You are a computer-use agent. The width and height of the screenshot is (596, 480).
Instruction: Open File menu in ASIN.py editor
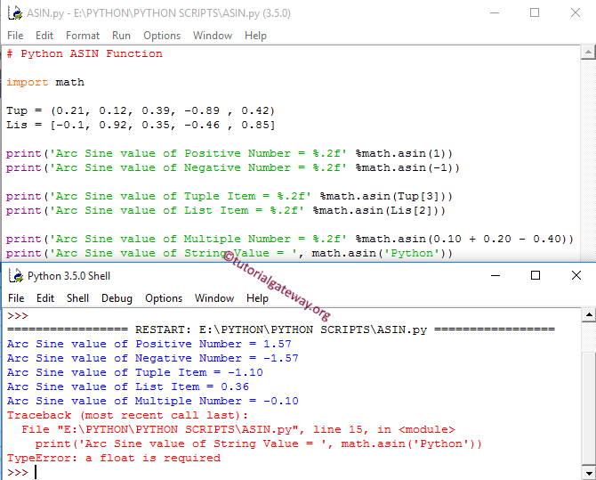(x=15, y=36)
